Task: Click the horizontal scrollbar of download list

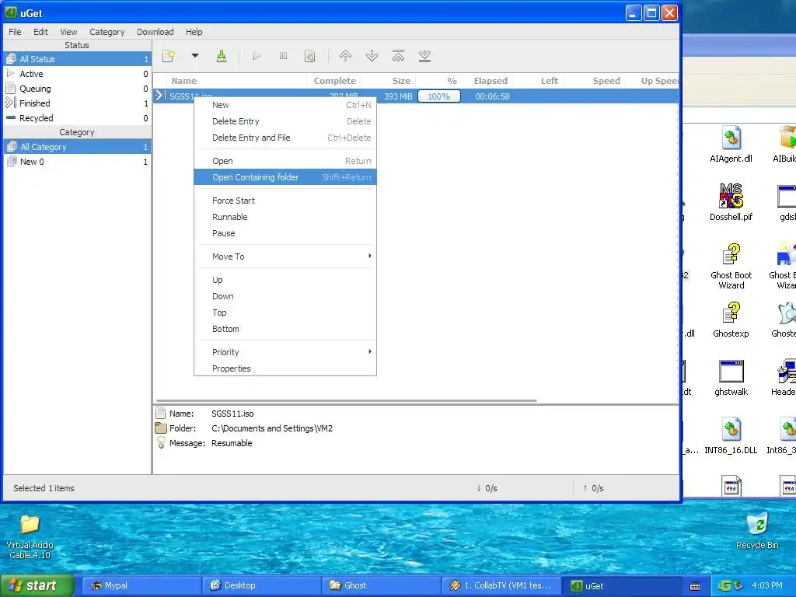Action: 346,400
